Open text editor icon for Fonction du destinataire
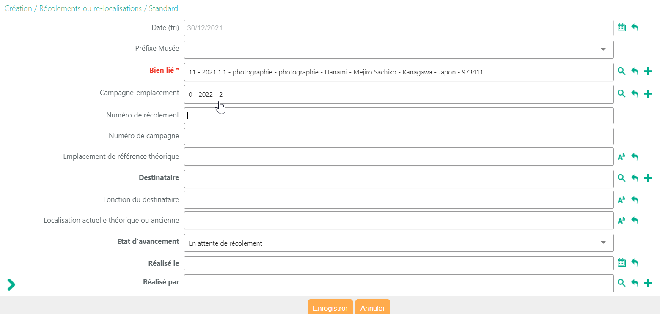This screenshot has height=314, width=660. click(x=621, y=200)
